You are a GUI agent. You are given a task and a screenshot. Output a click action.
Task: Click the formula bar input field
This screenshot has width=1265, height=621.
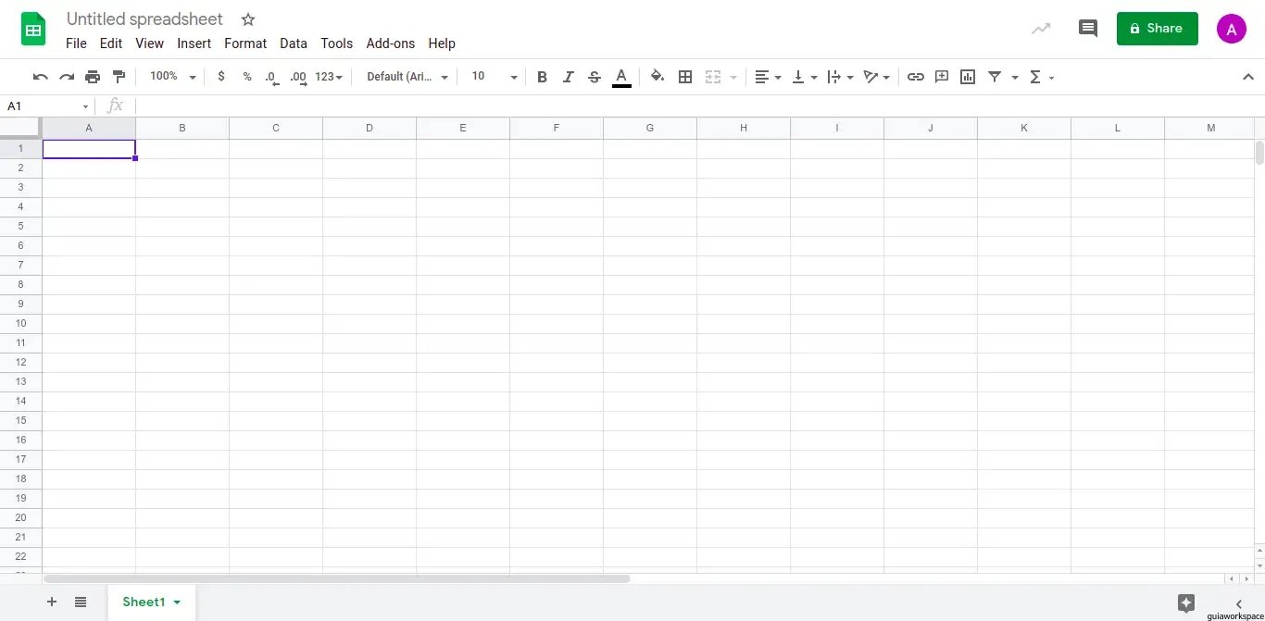648,106
